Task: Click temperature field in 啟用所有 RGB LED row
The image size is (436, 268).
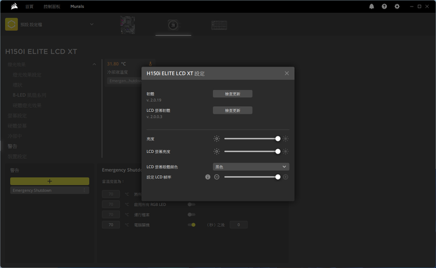Action: click(x=111, y=204)
